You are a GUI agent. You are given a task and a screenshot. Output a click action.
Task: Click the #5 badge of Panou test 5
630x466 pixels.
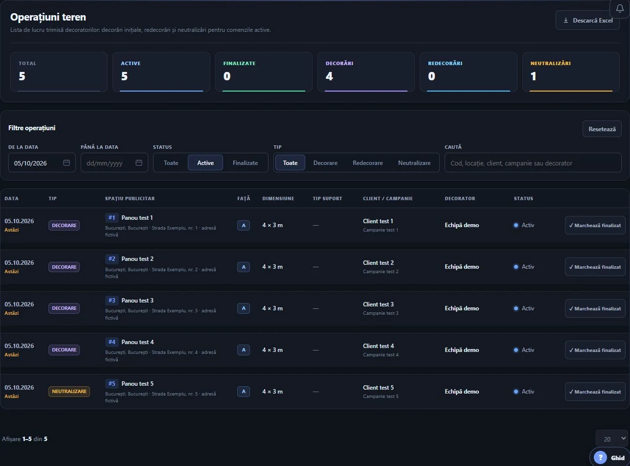click(112, 383)
